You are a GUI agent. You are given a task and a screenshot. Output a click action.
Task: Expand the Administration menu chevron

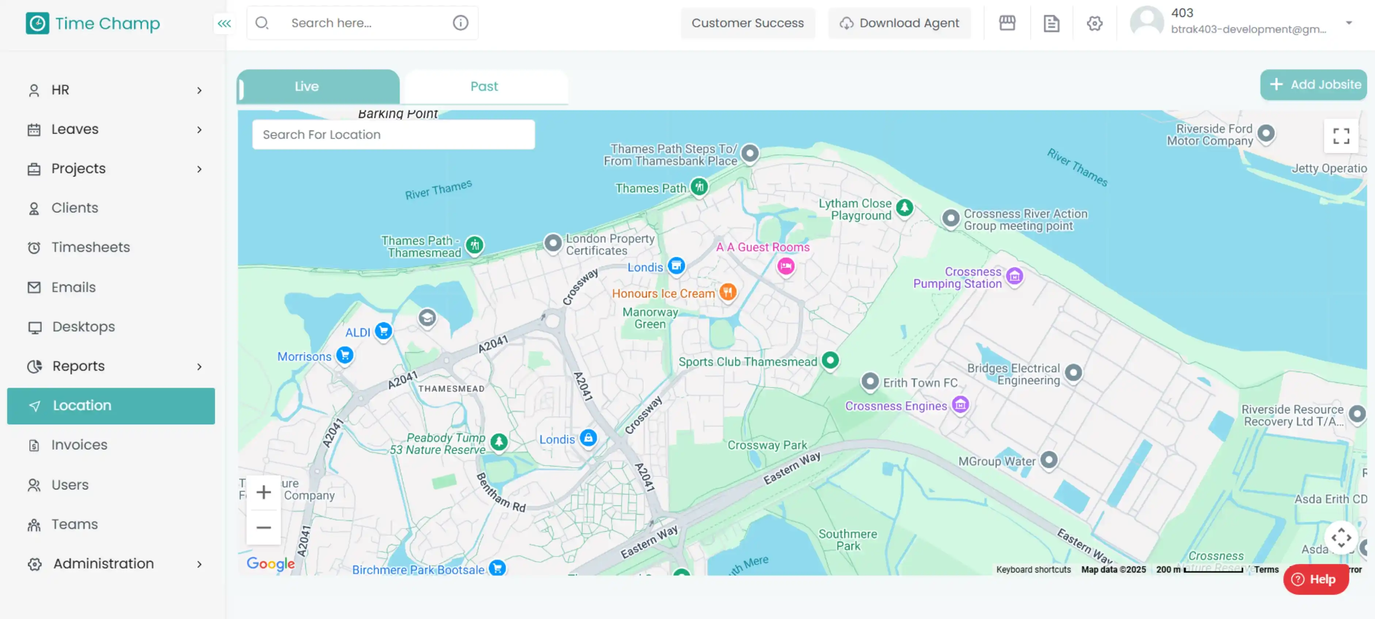tap(199, 564)
